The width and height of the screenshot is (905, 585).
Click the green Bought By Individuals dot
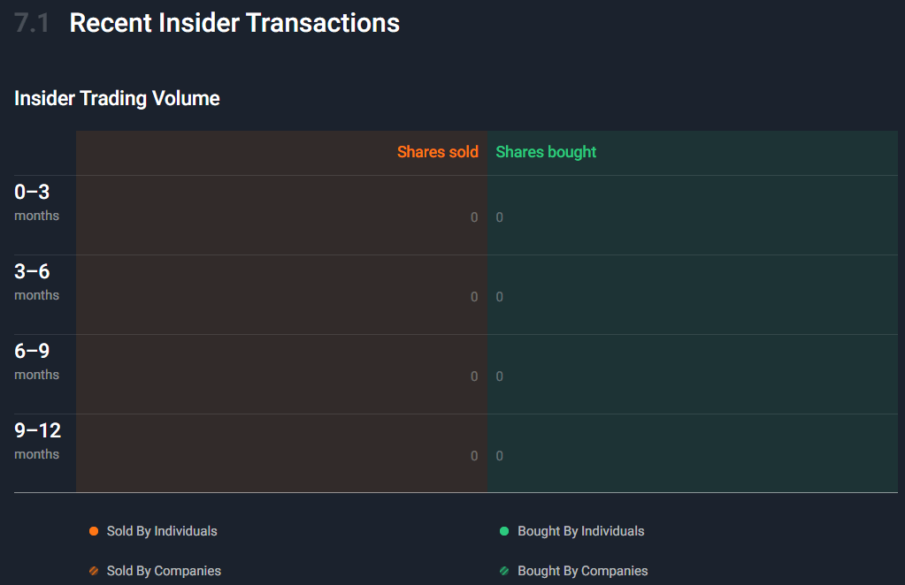tap(504, 531)
